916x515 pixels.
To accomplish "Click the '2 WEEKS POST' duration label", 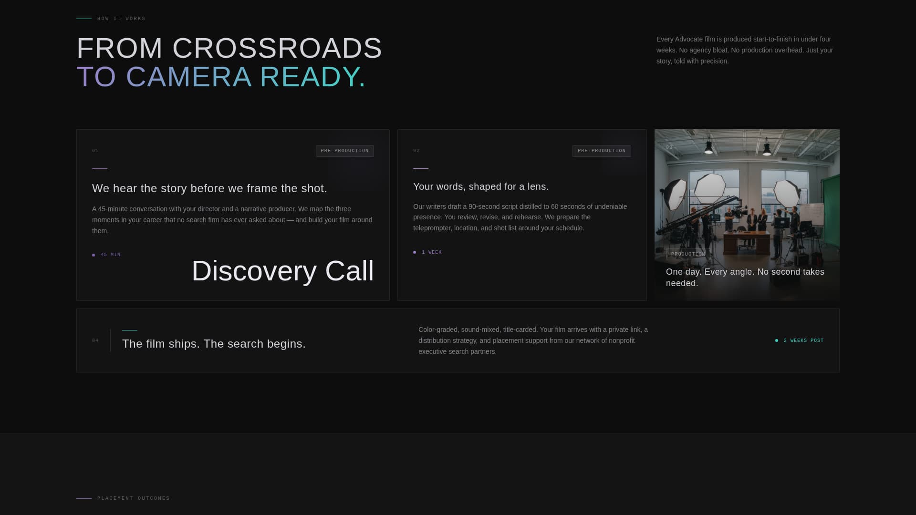I will 803,340.
